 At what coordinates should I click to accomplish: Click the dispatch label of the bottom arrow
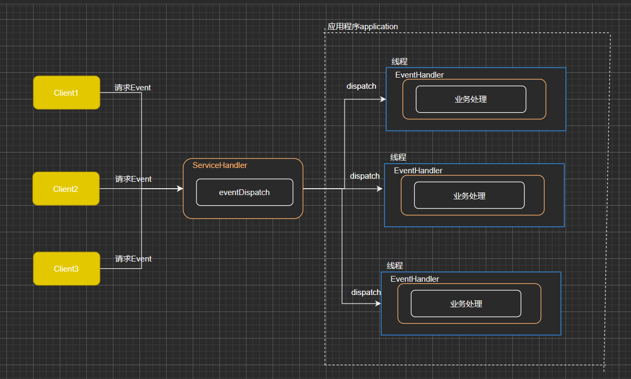(366, 292)
